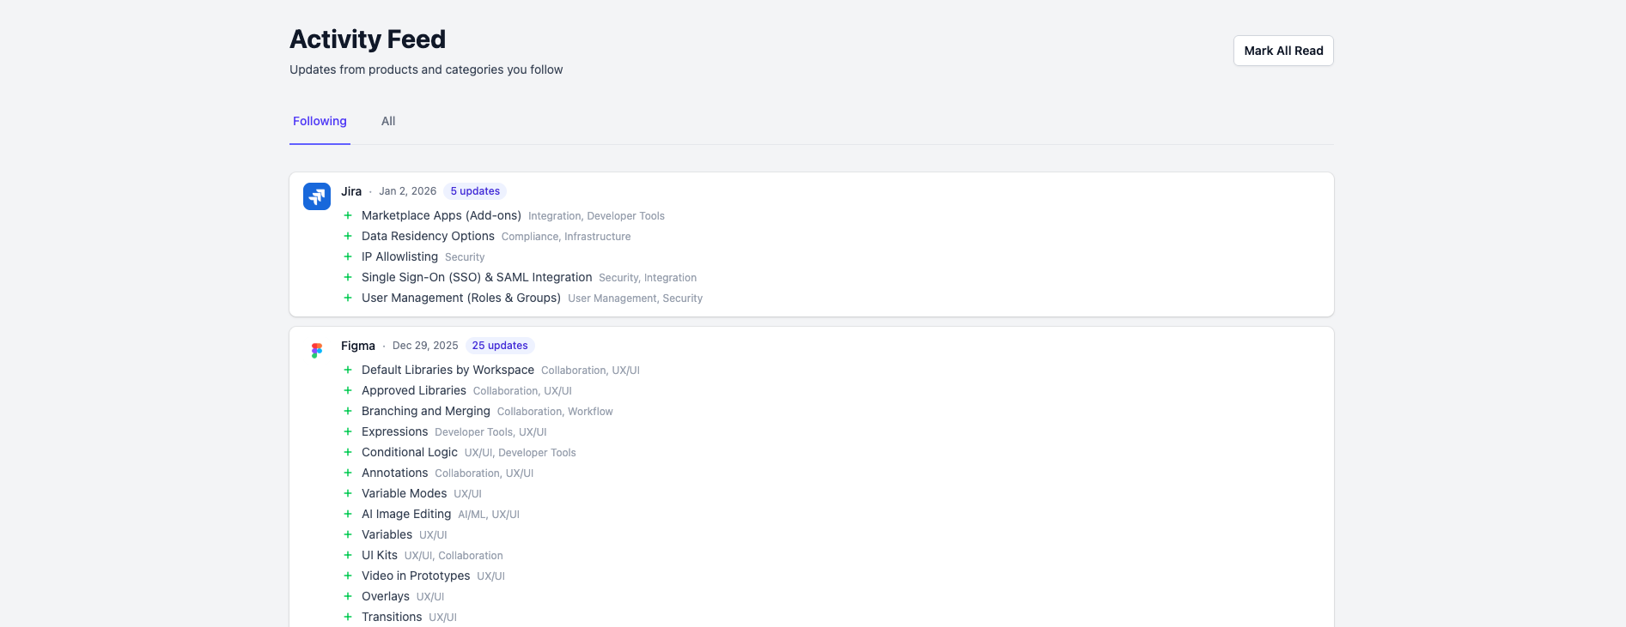Open the Conditional Logic feature

click(410, 452)
